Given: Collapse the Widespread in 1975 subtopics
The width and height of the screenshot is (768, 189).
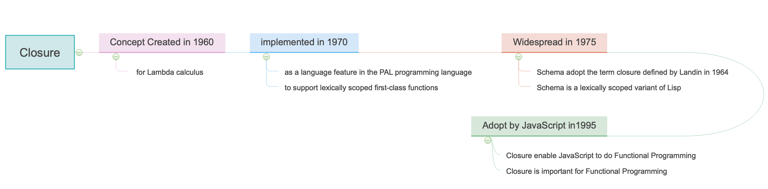Looking at the screenshot, I should point(518,56).
